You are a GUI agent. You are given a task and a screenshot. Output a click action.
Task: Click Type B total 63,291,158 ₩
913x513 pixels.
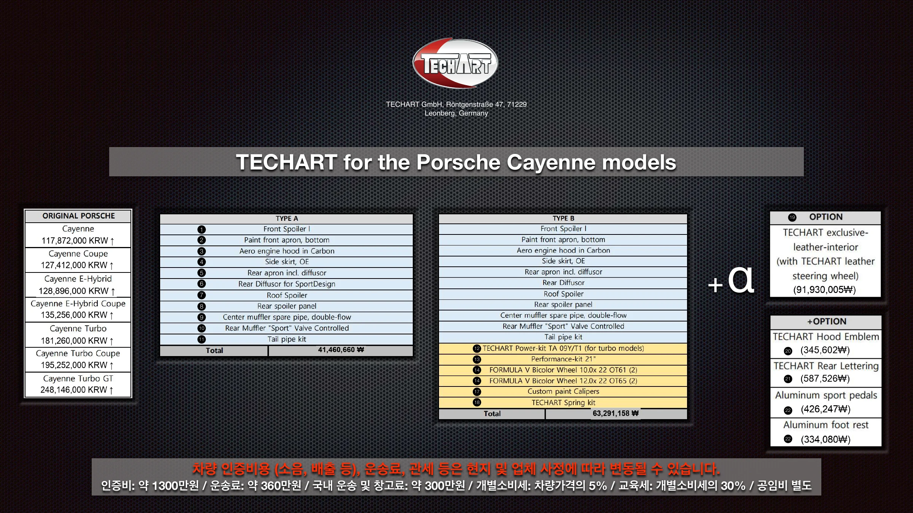[x=616, y=413]
